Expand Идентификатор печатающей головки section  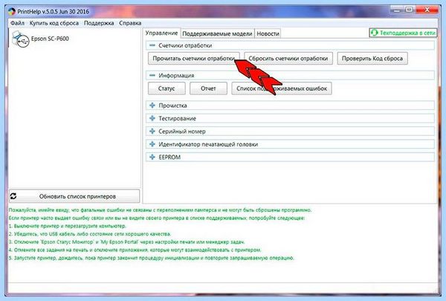click(x=152, y=144)
